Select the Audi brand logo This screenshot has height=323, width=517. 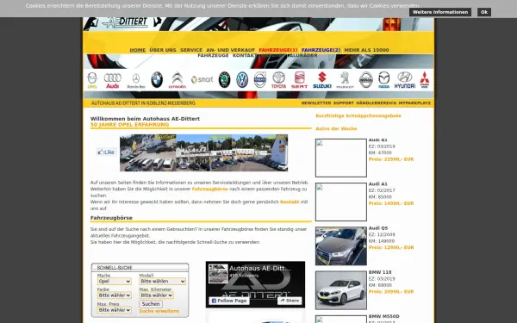point(112,80)
